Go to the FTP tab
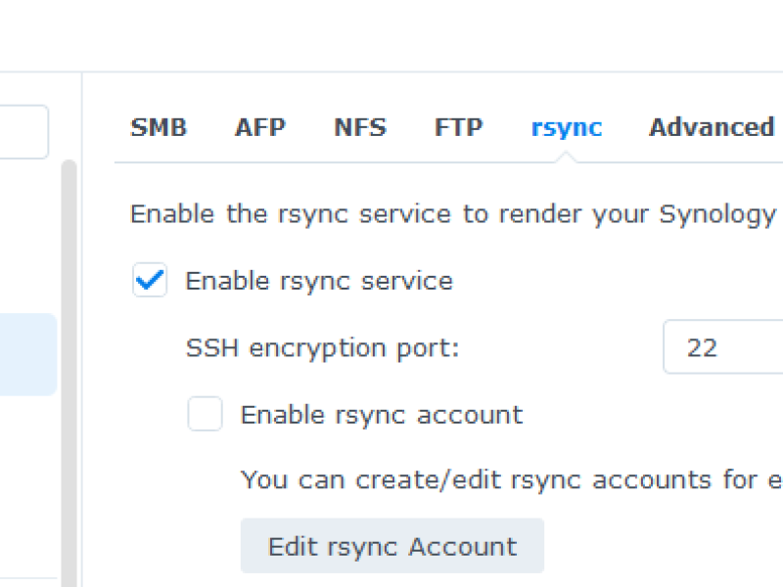This screenshot has width=783, height=587. coord(458,127)
